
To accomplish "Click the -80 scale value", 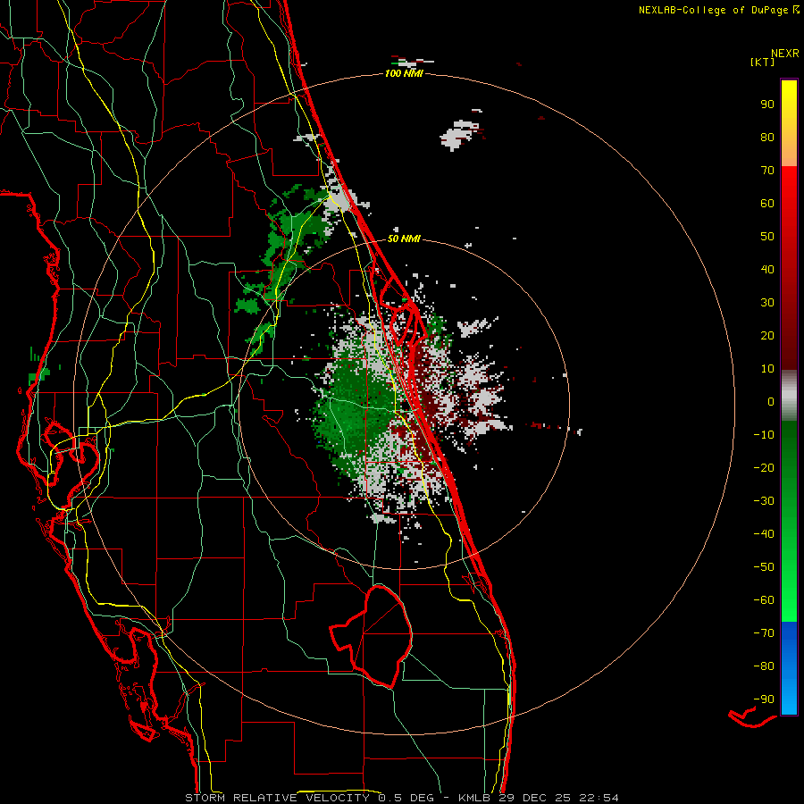I will pyautogui.click(x=764, y=666).
